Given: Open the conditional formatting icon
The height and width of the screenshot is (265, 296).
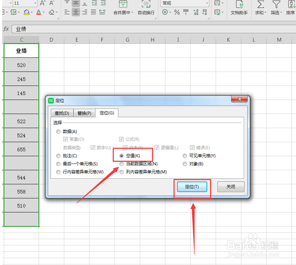Looking at the screenshot, I should 217,3.
